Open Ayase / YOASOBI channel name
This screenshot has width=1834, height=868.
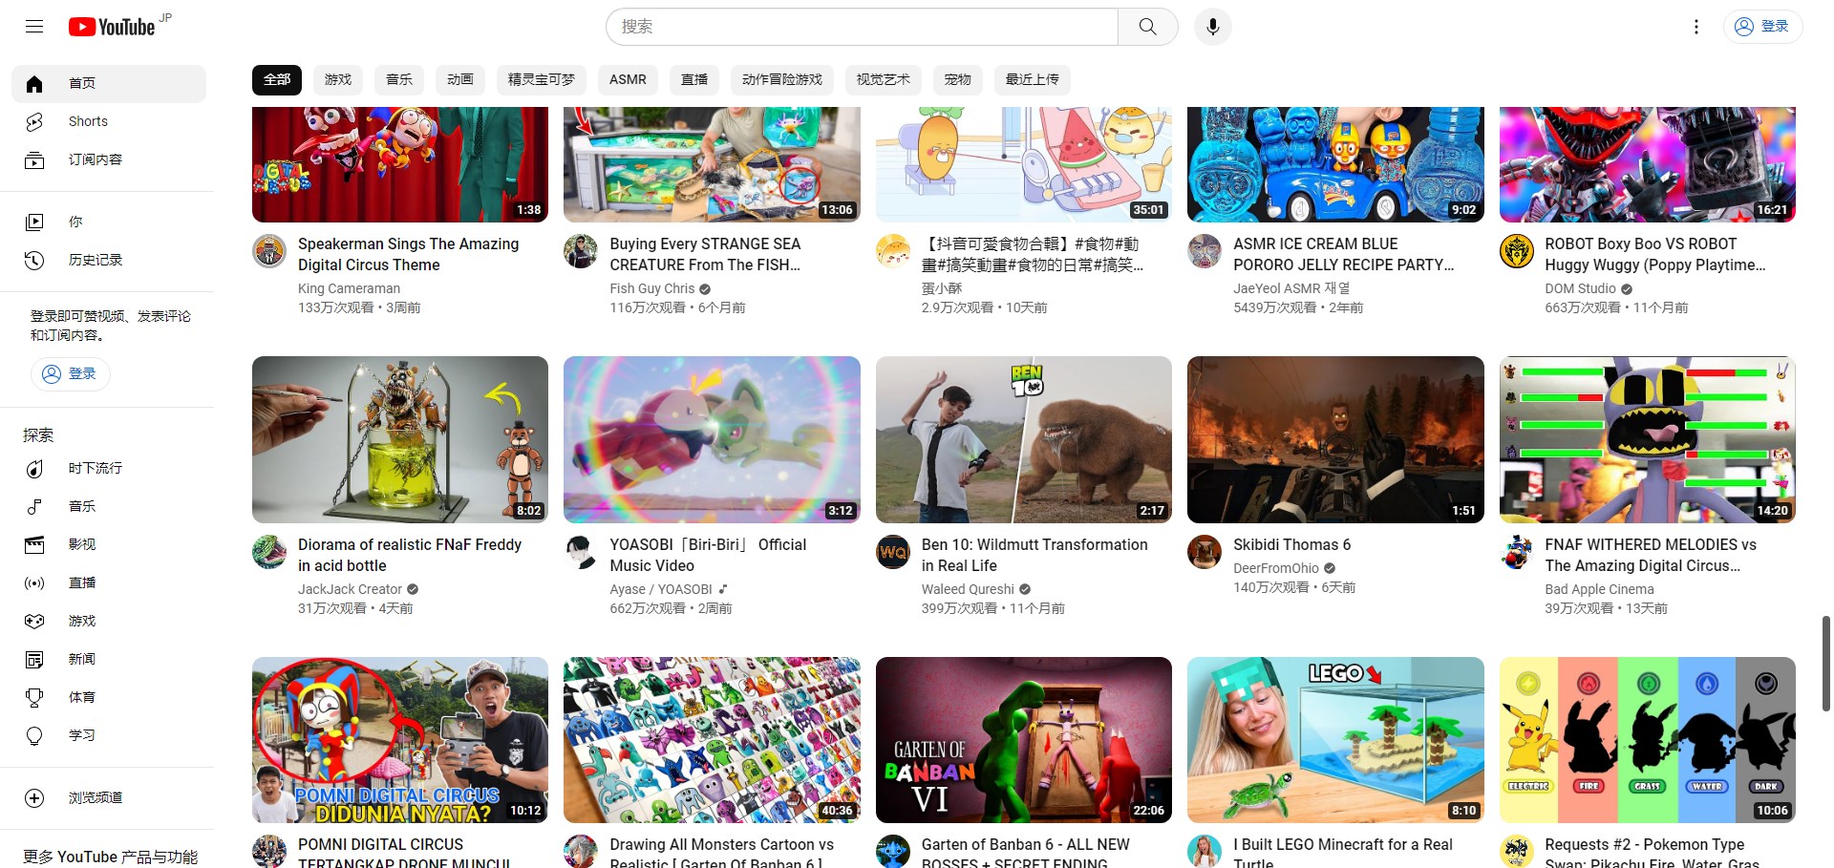[661, 589]
